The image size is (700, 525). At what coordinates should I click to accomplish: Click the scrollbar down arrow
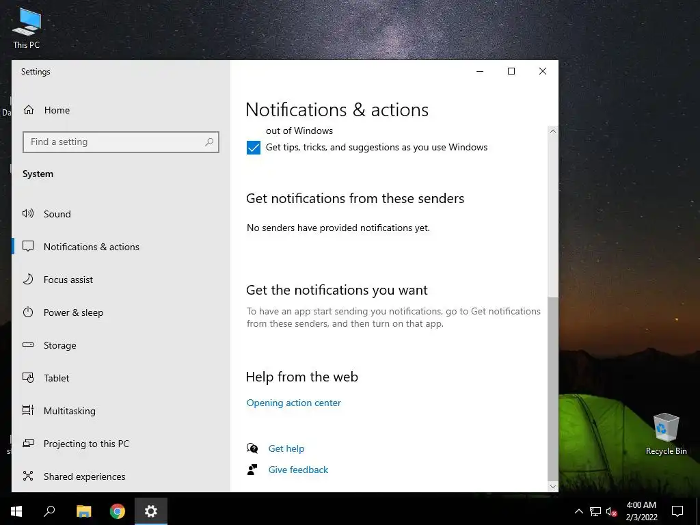pyautogui.click(x=552, y=486)
